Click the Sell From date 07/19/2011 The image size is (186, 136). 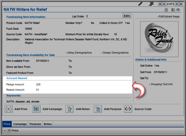[160, 72]
